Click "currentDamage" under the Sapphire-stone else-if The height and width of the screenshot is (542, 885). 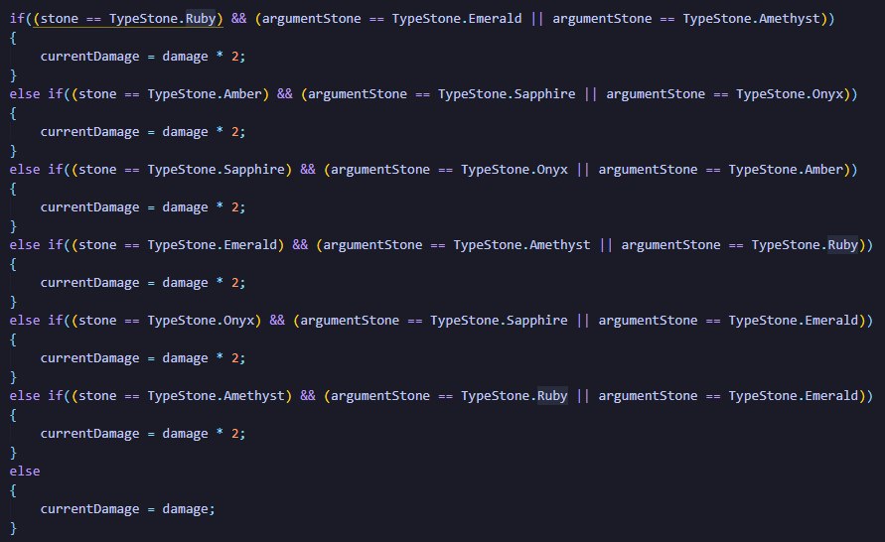[x=89, y=207]
